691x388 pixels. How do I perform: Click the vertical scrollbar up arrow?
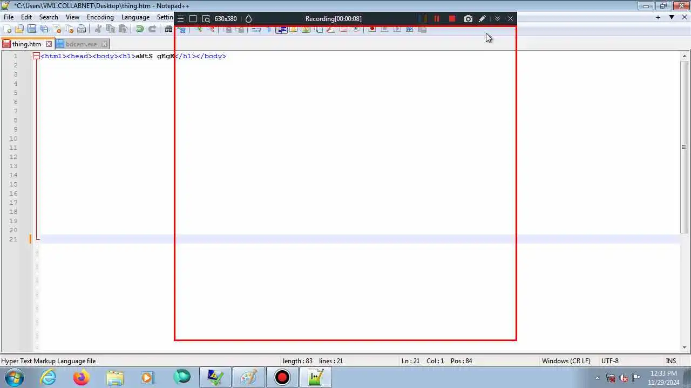pyautogui.click(x=685, y=56)
